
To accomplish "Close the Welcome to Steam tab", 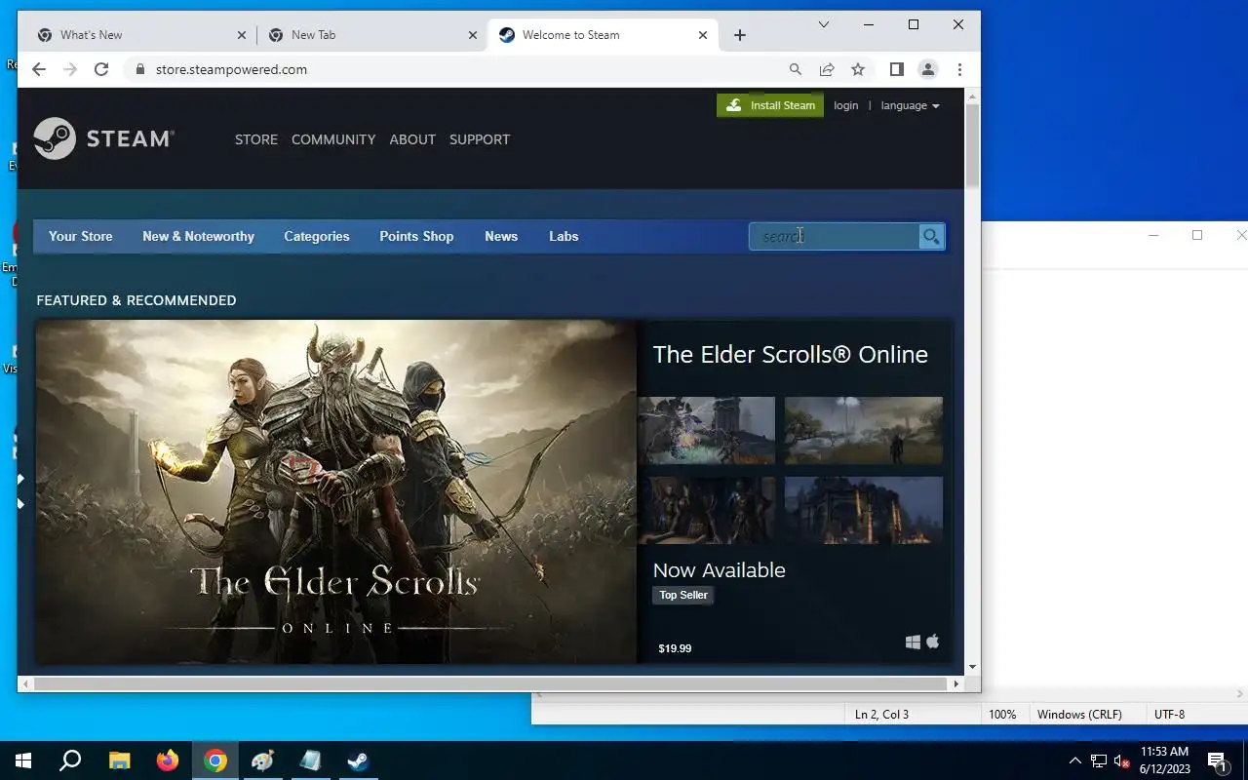I will tap(703, 35).
